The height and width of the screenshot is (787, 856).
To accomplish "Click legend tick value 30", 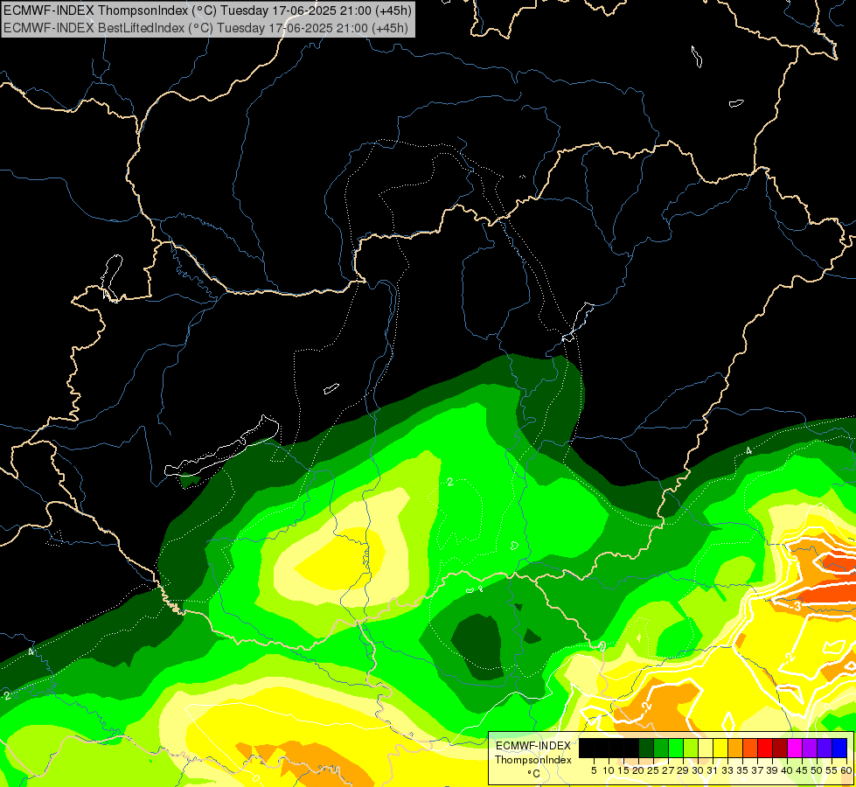I will coord(698,770).
